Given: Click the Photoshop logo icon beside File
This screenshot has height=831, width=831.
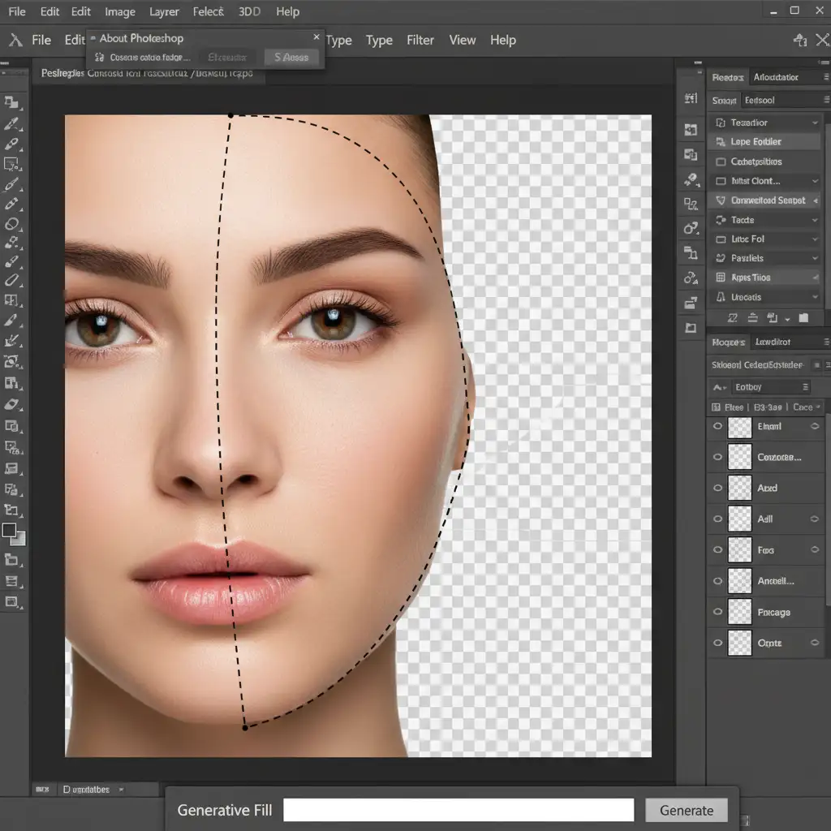Looking at the screenshot, I should [15, 40].
